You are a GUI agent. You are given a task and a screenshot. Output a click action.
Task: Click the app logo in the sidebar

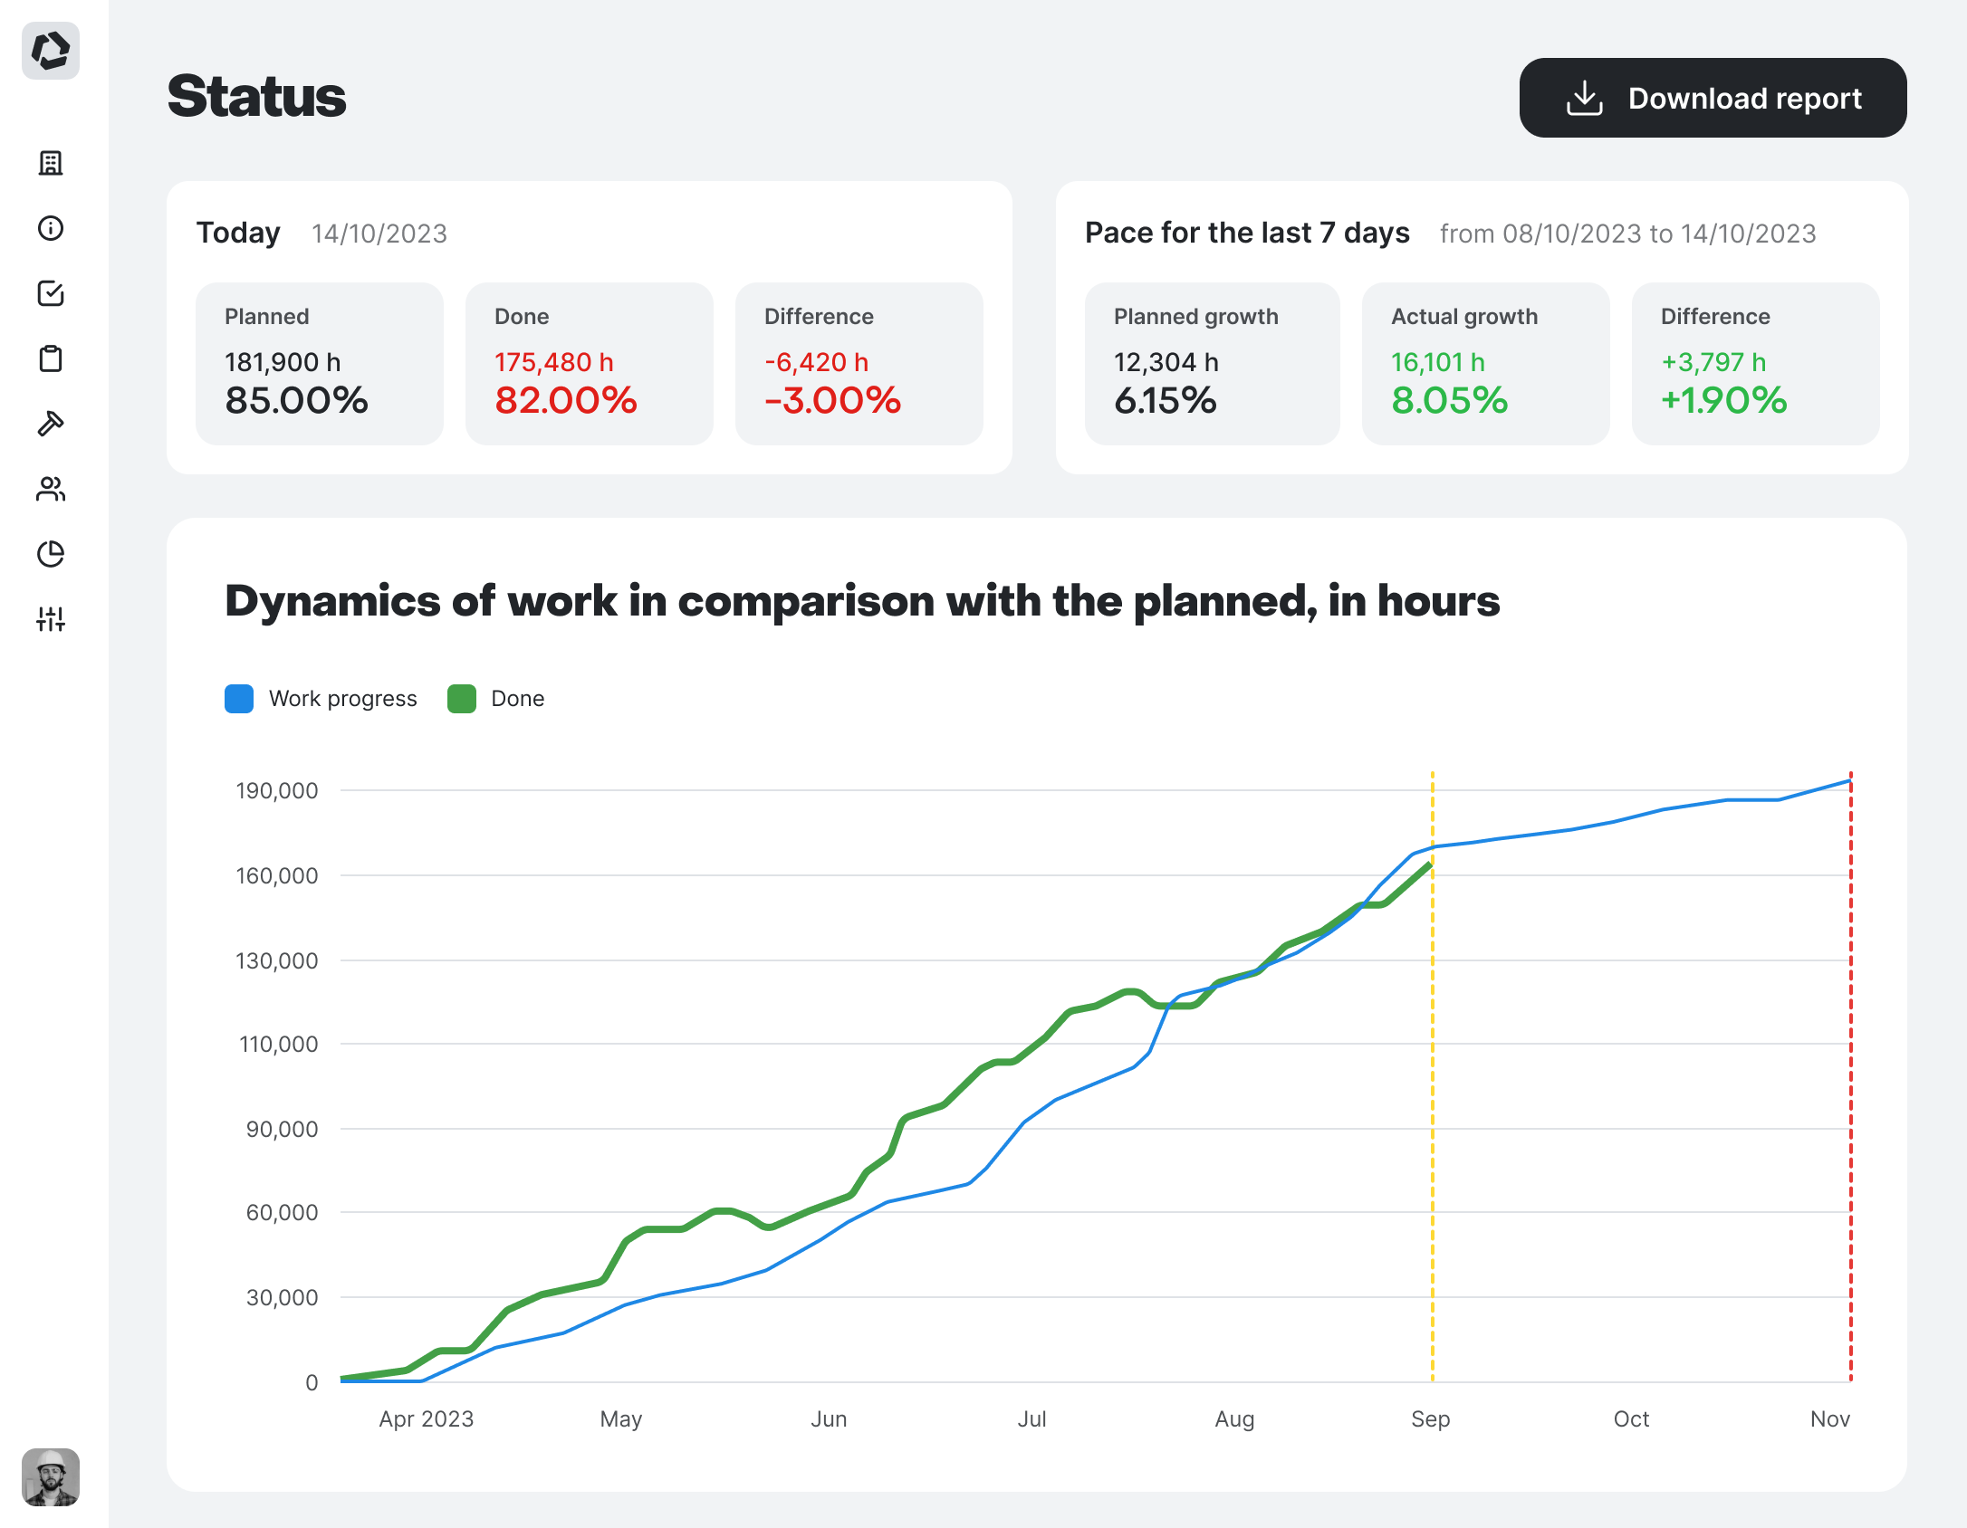click(51, 51)
